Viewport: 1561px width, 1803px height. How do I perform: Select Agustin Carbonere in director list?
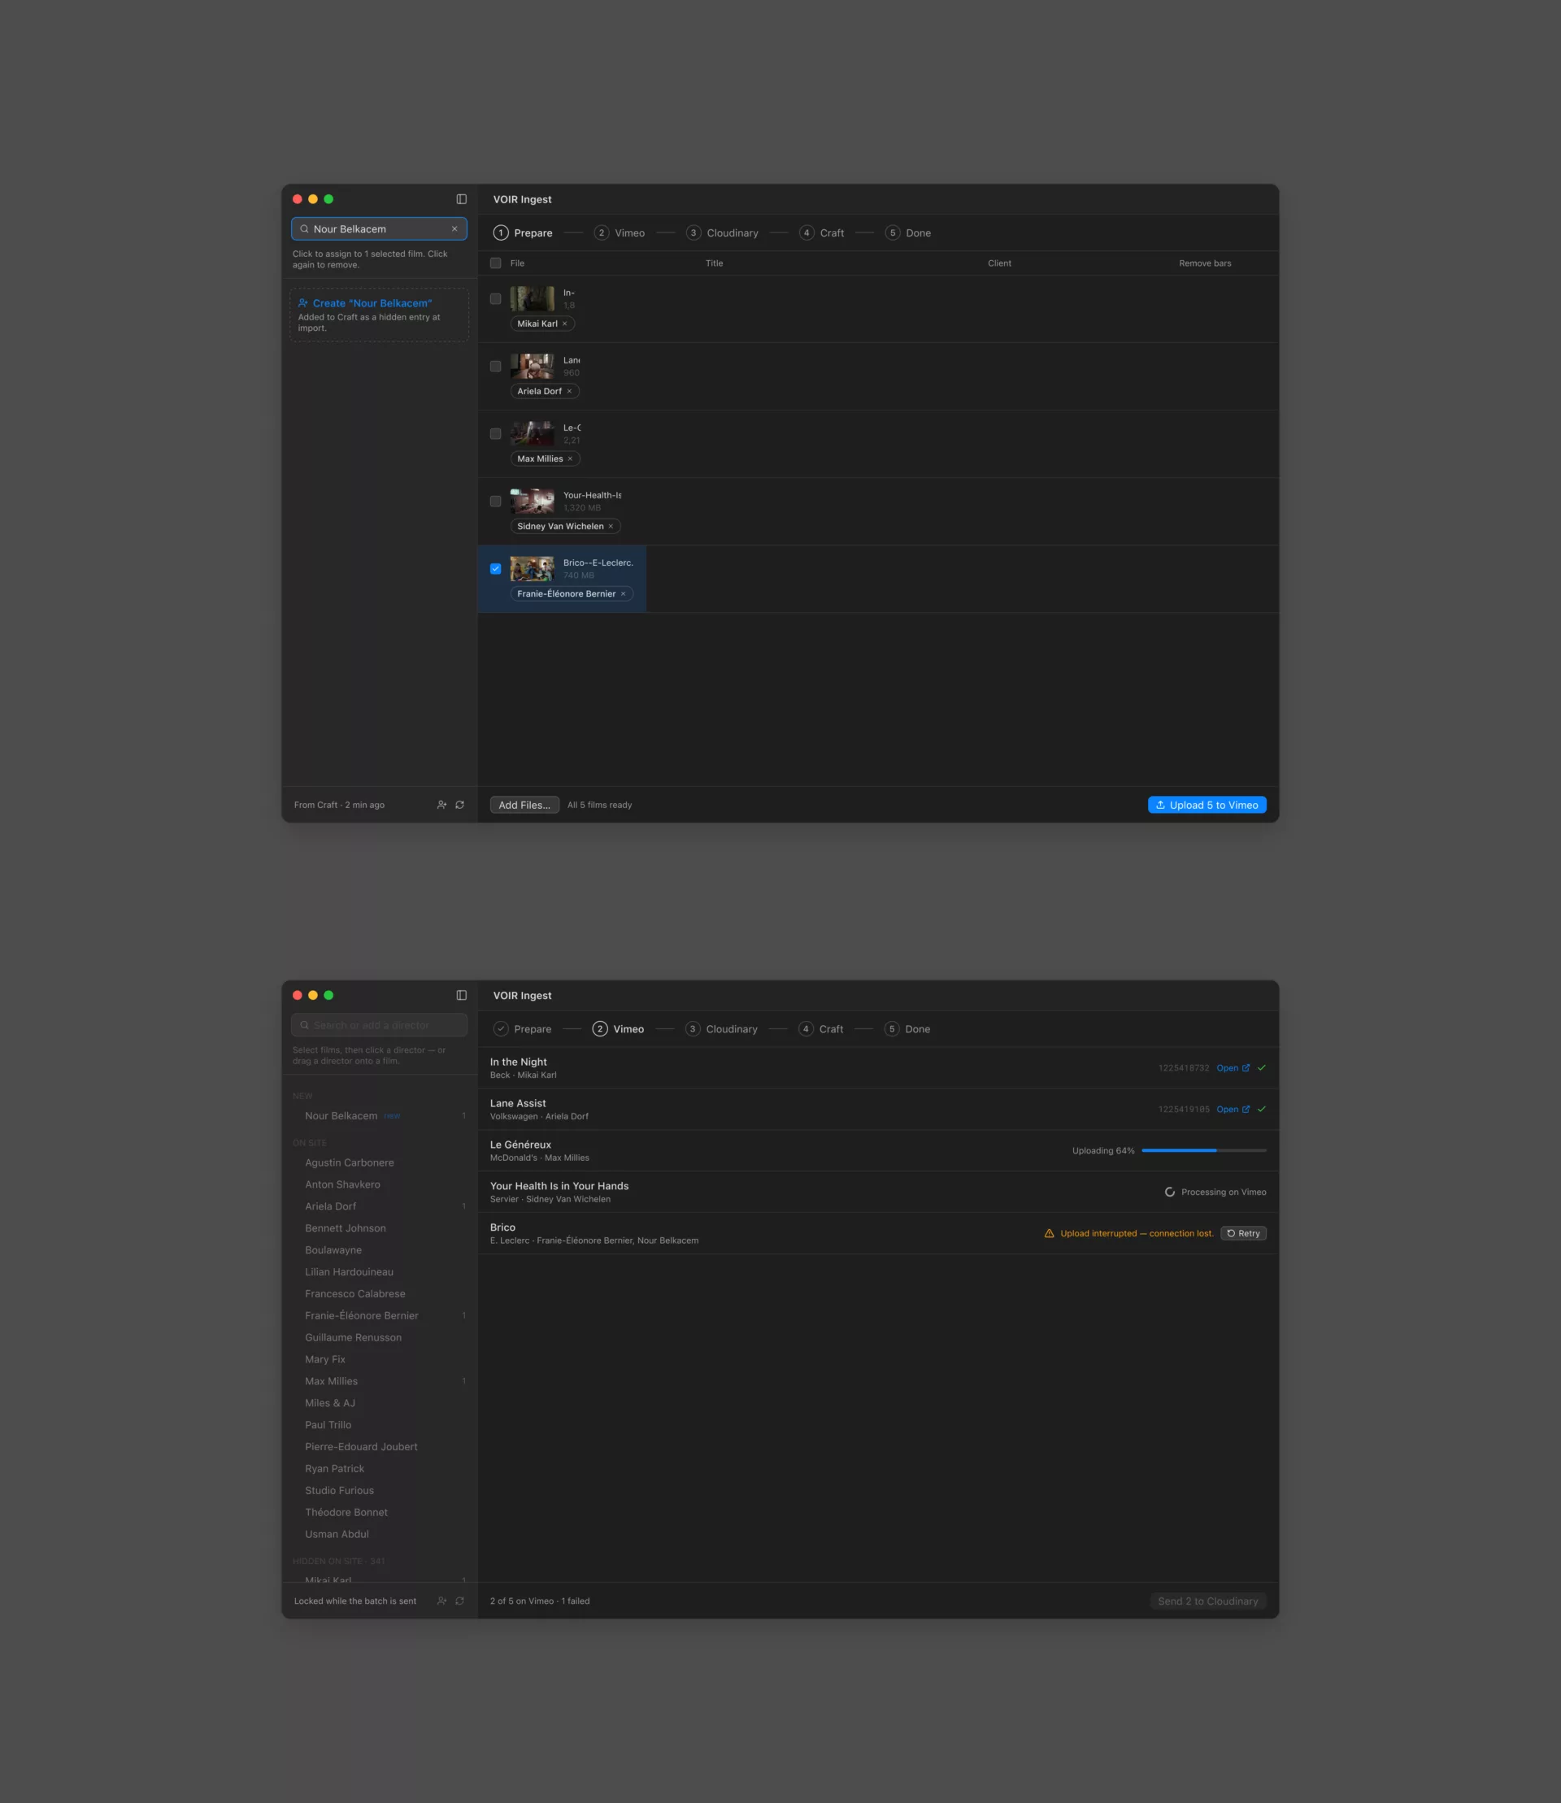click(x=380, y=1162)
